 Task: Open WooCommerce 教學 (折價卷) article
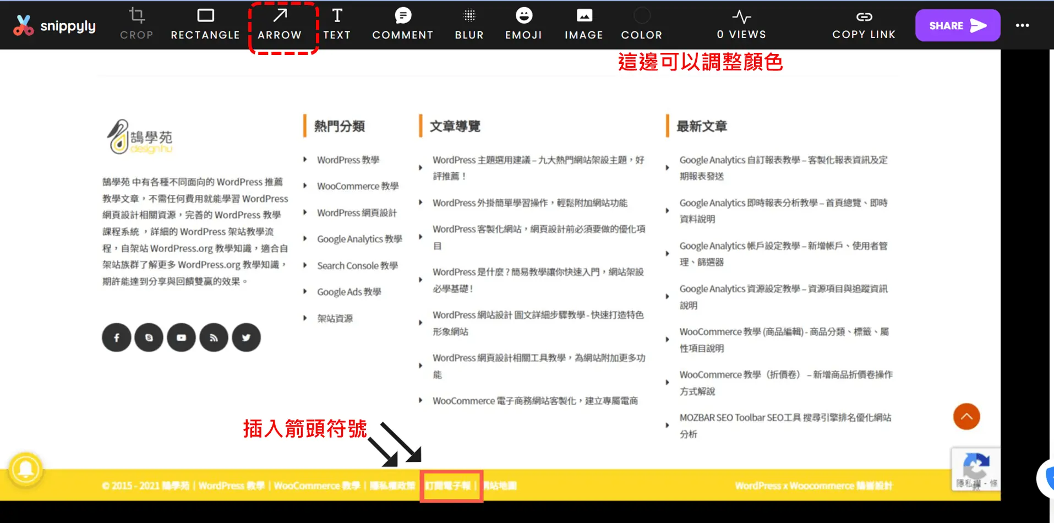(x=786, y=383)
